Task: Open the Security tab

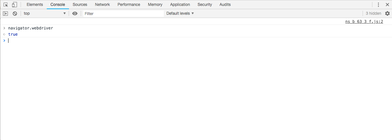Action: [x=205, y=5]
